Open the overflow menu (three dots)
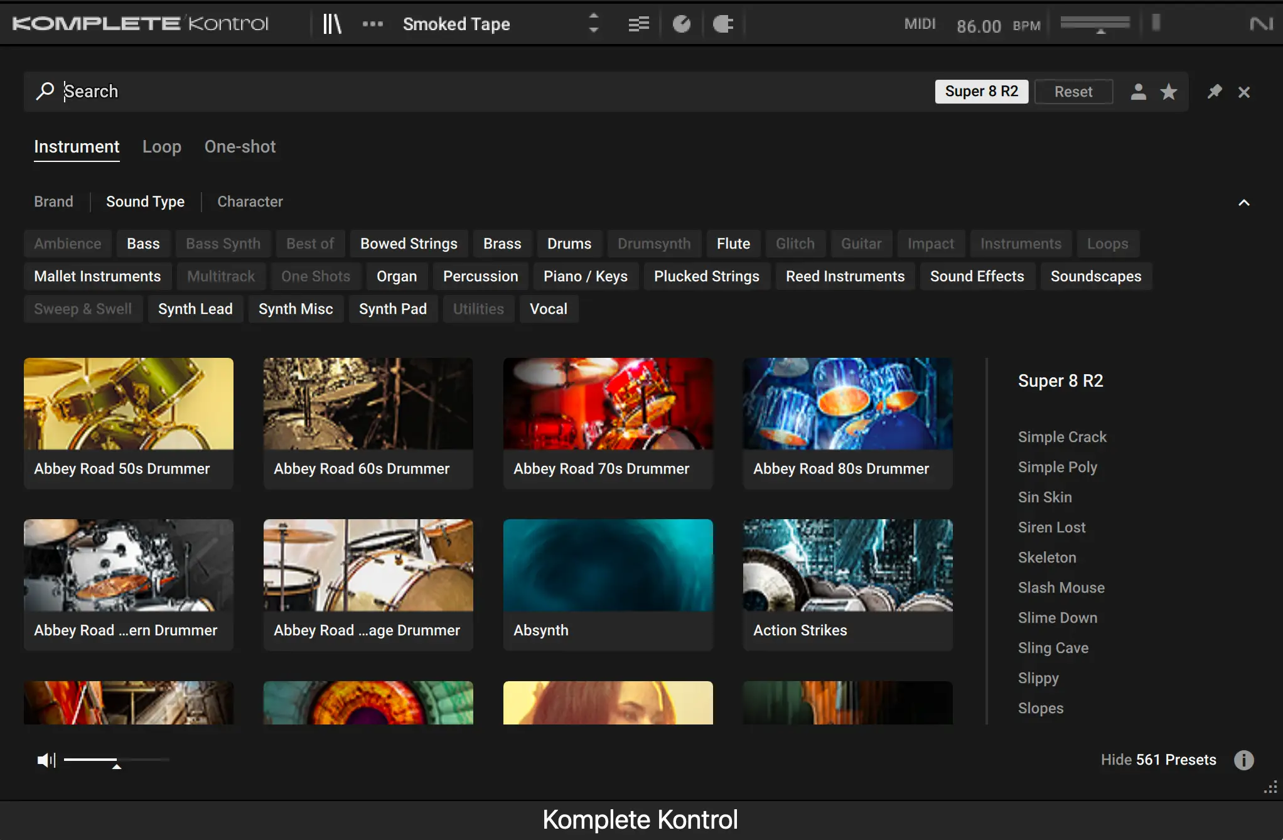This screenshot has width=1283, height=840. 373,23
